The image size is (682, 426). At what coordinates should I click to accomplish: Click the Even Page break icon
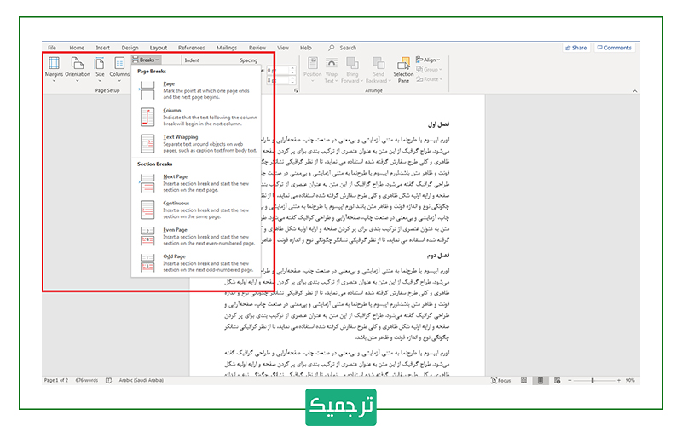[x=147, y=237]
